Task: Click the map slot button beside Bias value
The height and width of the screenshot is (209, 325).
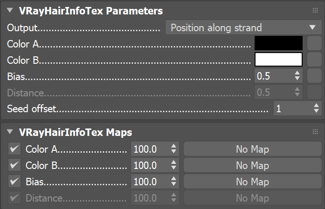Action: [x=314, y=76]
